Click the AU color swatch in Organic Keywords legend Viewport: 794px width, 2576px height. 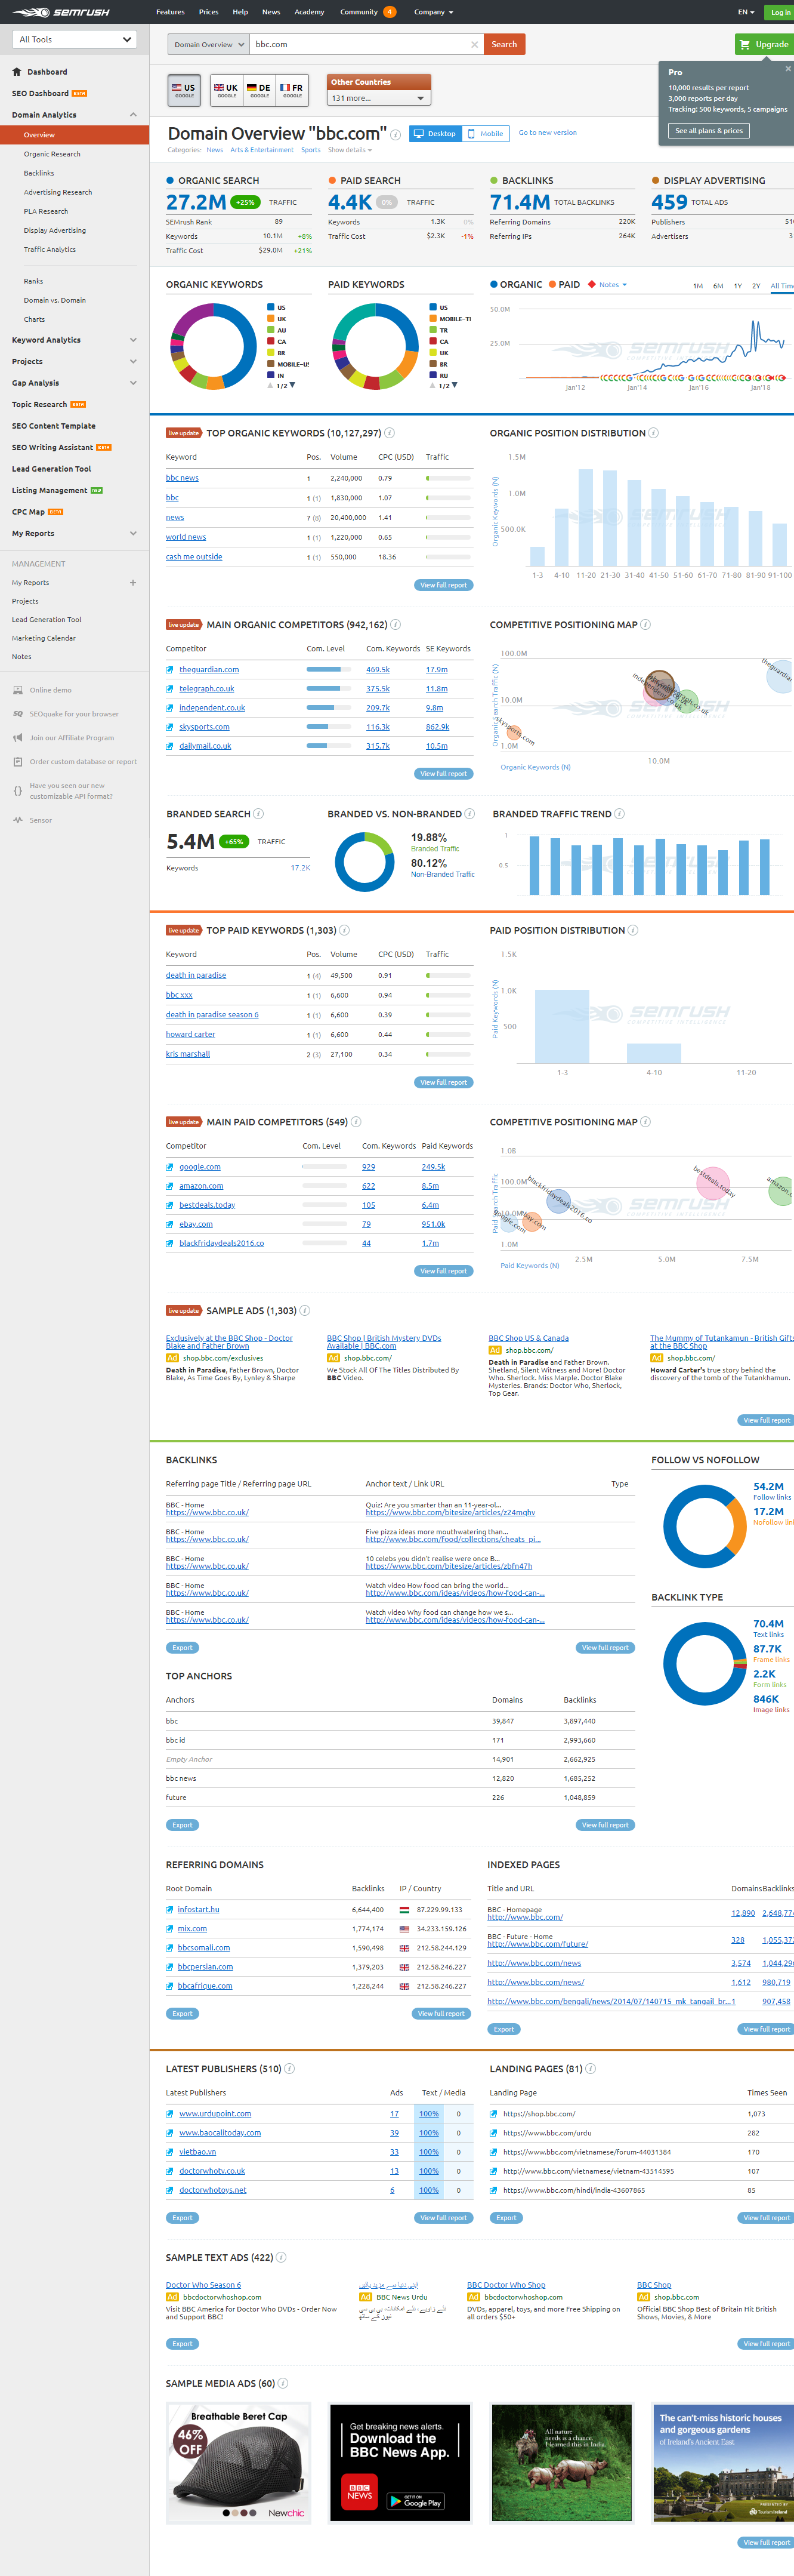270,330
